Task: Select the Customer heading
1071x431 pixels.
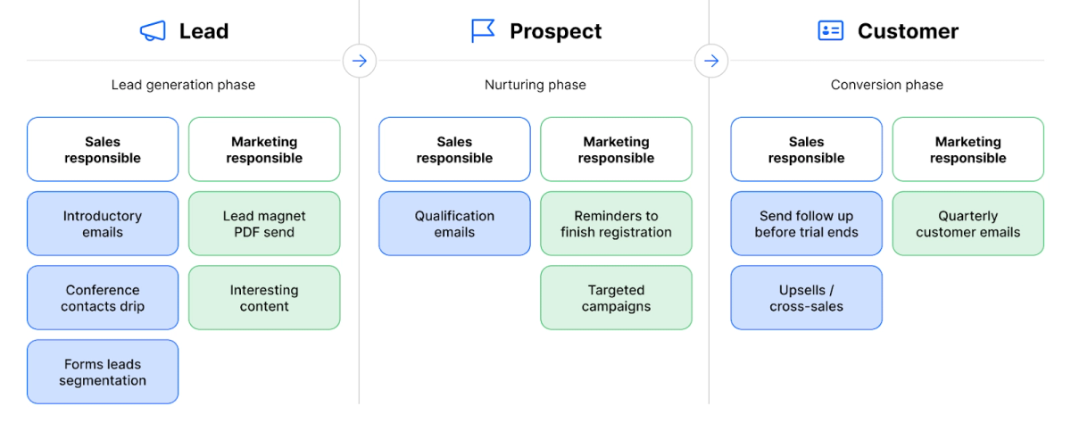Action: 908,31
